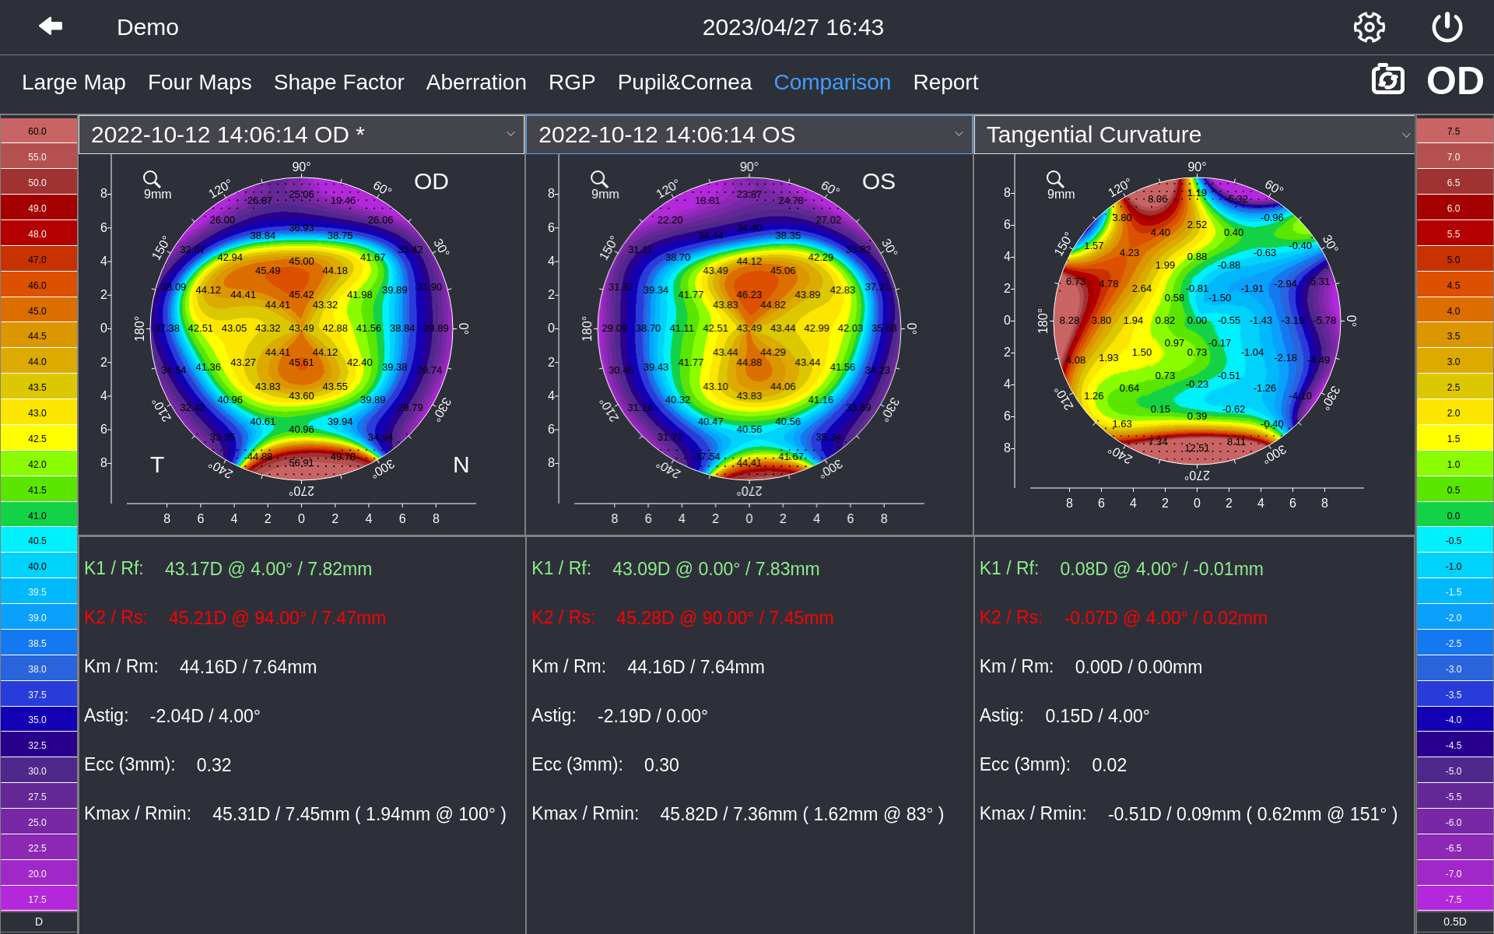Select the 0.0 difference scale swatch
The width and height of the screenshot is (1494, 934).
[1454, 515]
